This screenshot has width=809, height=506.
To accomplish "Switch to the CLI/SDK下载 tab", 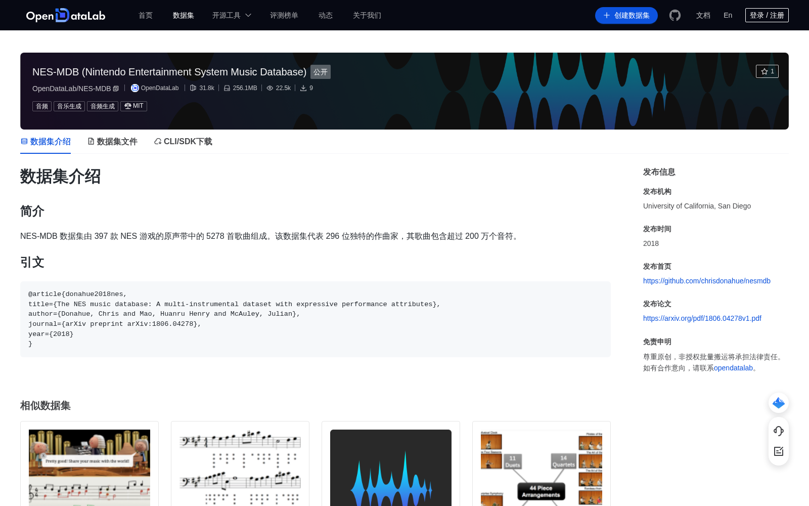I will 183,142.
